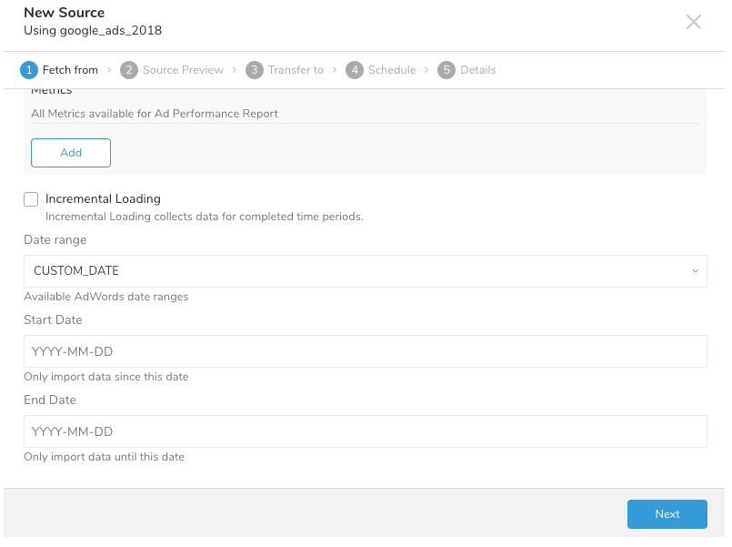Jump to the Transfer to step
Screen dimensions: 732x547
(296, 70)
